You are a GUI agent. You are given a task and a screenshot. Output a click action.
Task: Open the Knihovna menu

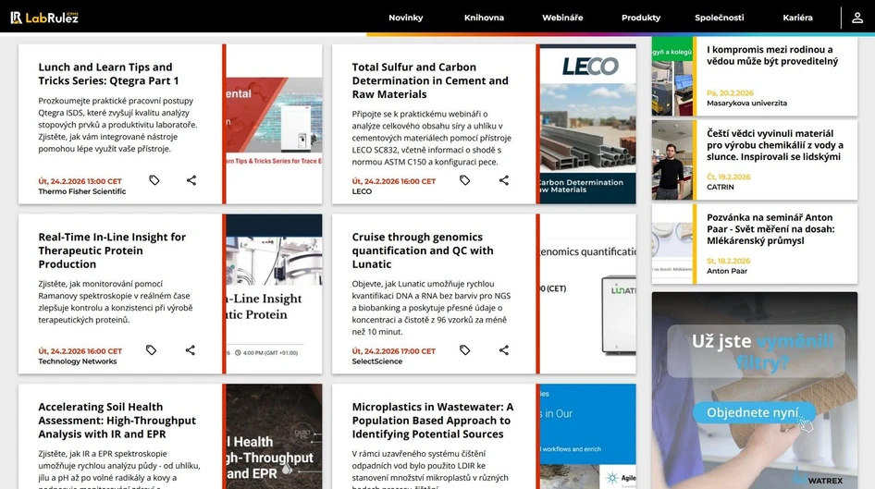point(484,18)
